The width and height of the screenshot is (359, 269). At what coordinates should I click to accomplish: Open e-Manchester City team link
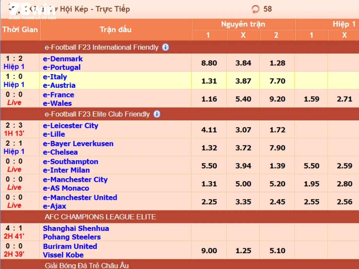75,180
